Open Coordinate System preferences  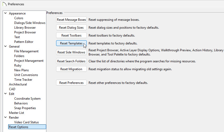(27, 99)
